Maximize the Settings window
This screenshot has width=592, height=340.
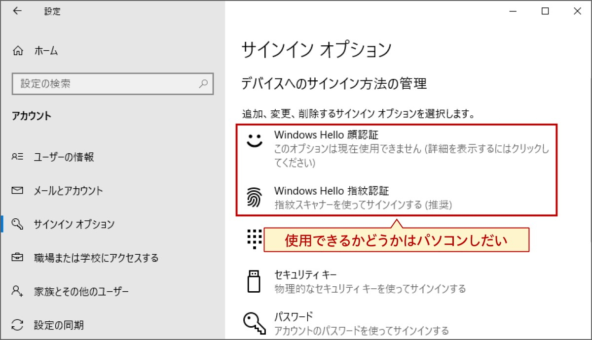click(545, 11)
